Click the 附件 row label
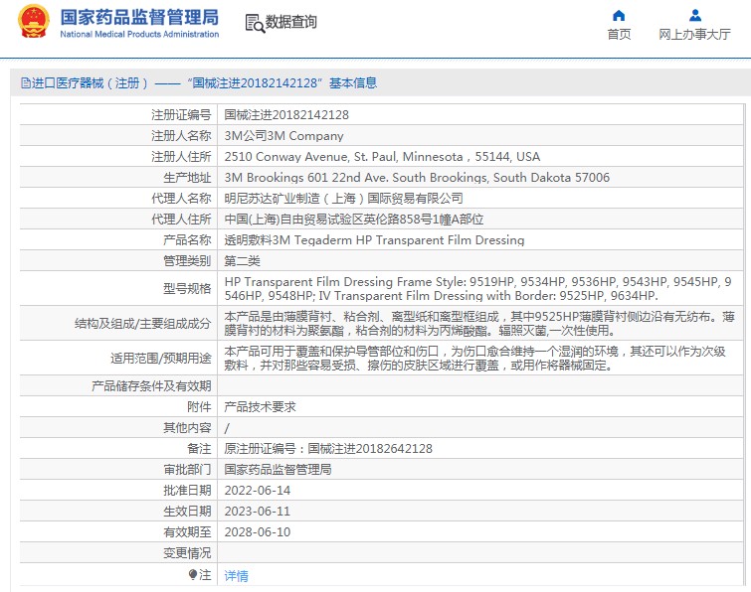751x592 pixels. (199, 407)
